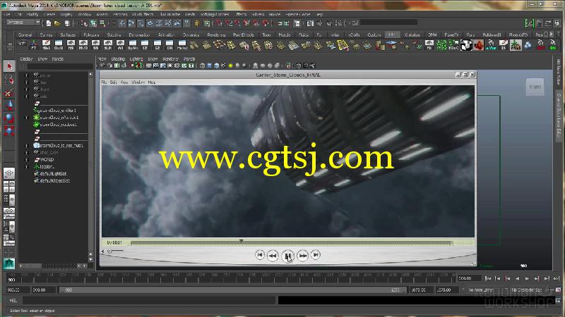The image size is (565, 317).
Task: Click the Maya logo icon at toolbox bottom
Action: click(9, 263)
